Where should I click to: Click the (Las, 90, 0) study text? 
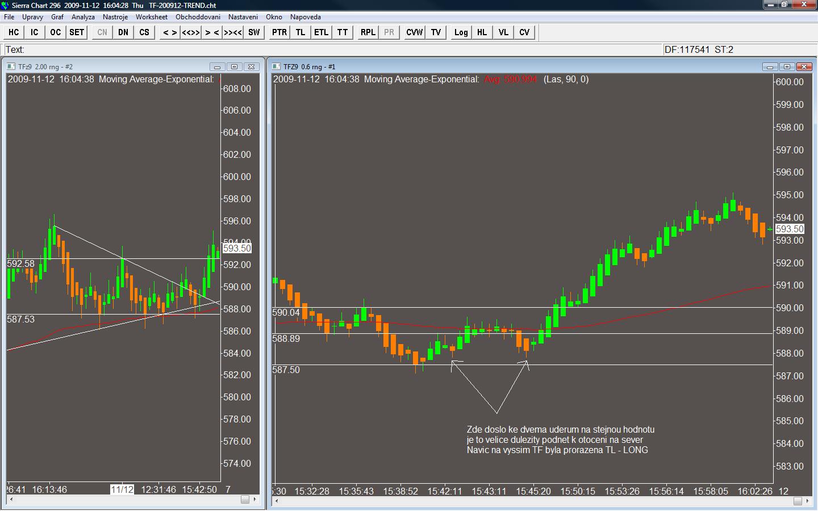tap(566, 79)
